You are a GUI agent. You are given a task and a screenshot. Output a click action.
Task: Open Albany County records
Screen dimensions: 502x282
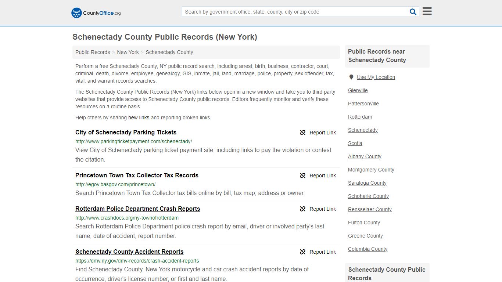tap(365, 156)
